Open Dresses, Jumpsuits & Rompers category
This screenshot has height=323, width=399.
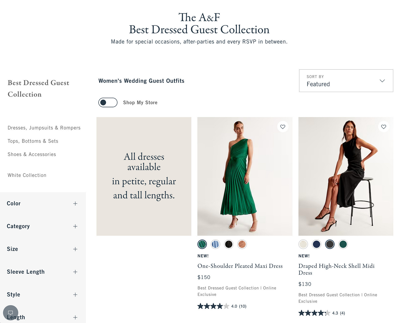[x=44, y=128]
